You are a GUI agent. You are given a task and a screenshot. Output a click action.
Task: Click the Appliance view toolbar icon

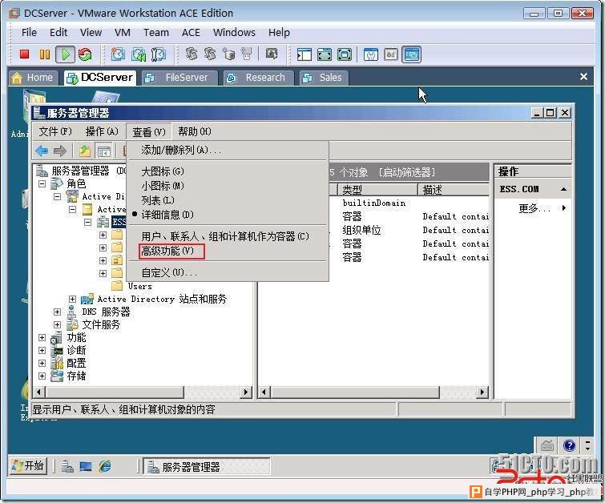pyautogui.click(x=391, y=54)
